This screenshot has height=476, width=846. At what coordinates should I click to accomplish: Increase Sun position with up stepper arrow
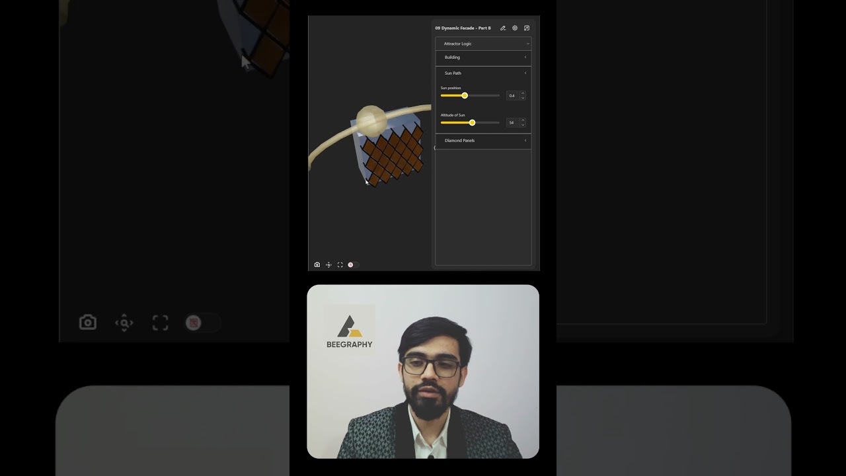click(523, 93)
